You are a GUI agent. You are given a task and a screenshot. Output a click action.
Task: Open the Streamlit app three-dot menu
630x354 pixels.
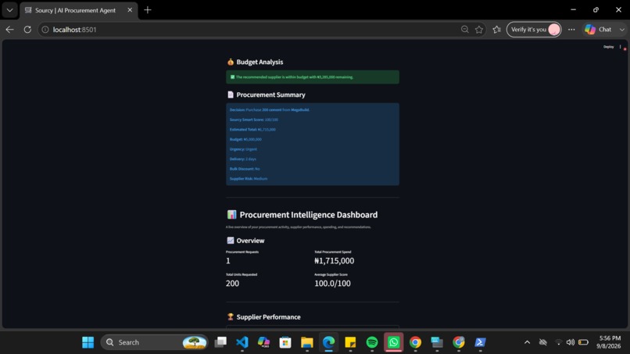tap(621, 47)
